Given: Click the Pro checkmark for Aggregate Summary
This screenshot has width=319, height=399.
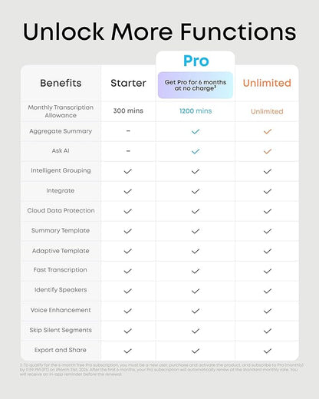Looking at the screenshot, I should tap(196, 131).
